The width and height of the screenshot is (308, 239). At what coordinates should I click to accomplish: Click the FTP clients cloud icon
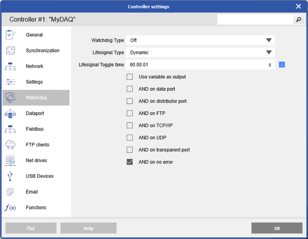[10, 145]
